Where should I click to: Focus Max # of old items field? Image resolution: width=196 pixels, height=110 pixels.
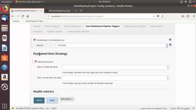(x=116, y=78)
